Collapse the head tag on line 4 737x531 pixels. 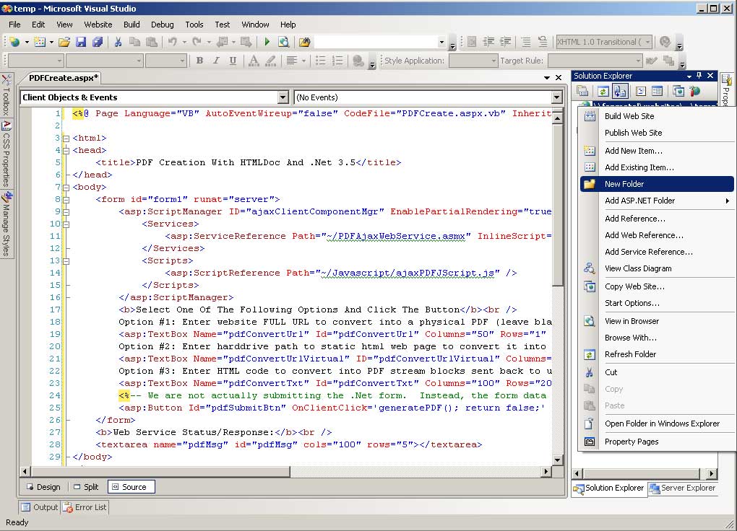click(x=66, y=151)
